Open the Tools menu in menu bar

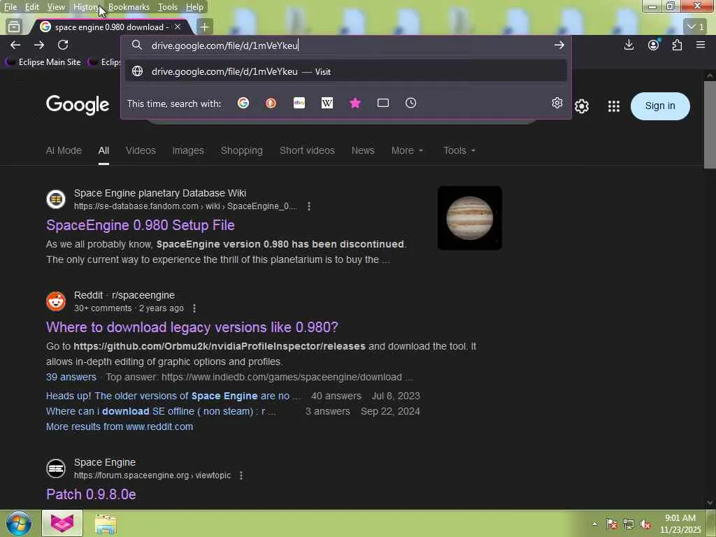click(167, 7)
